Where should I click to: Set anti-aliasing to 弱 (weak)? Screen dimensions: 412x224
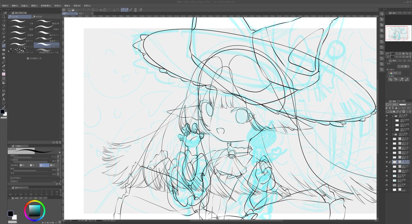point(32,165)
